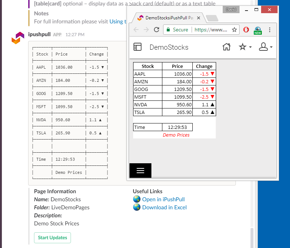Viewport: 290px width, 248px height.
Task: Click the browser back arrow
Action: [x=136, y=30]
